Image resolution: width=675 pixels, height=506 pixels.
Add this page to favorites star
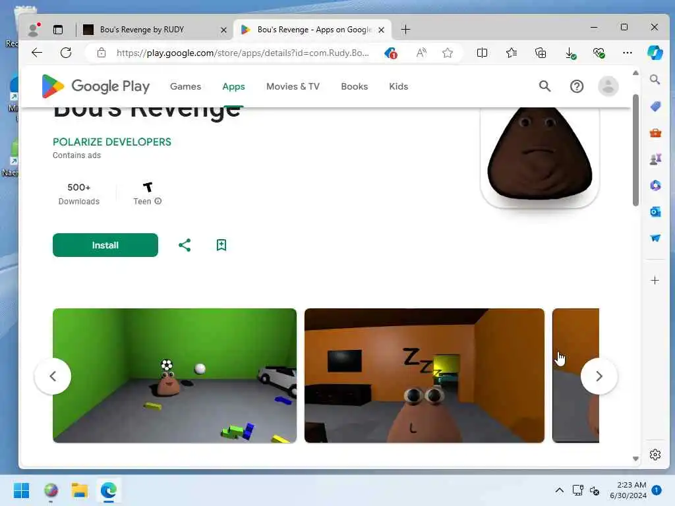(x=448, y=53)
